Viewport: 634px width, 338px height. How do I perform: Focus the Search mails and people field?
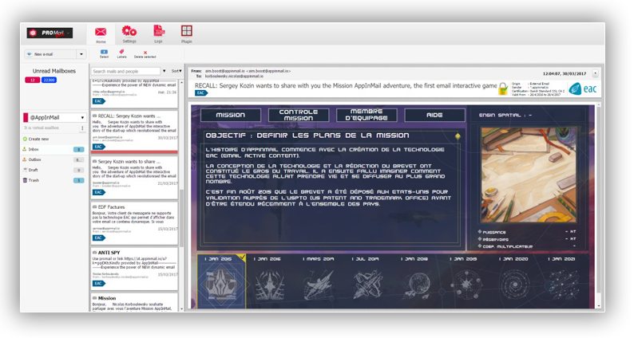125,71
